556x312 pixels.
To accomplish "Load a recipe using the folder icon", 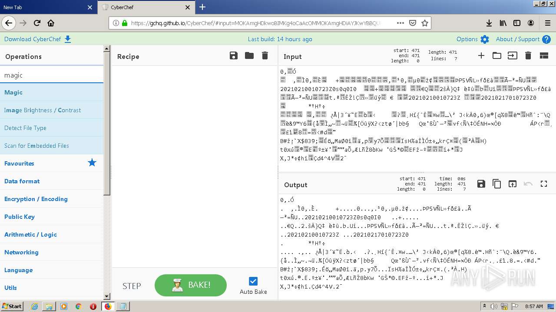I will point(249,55).
